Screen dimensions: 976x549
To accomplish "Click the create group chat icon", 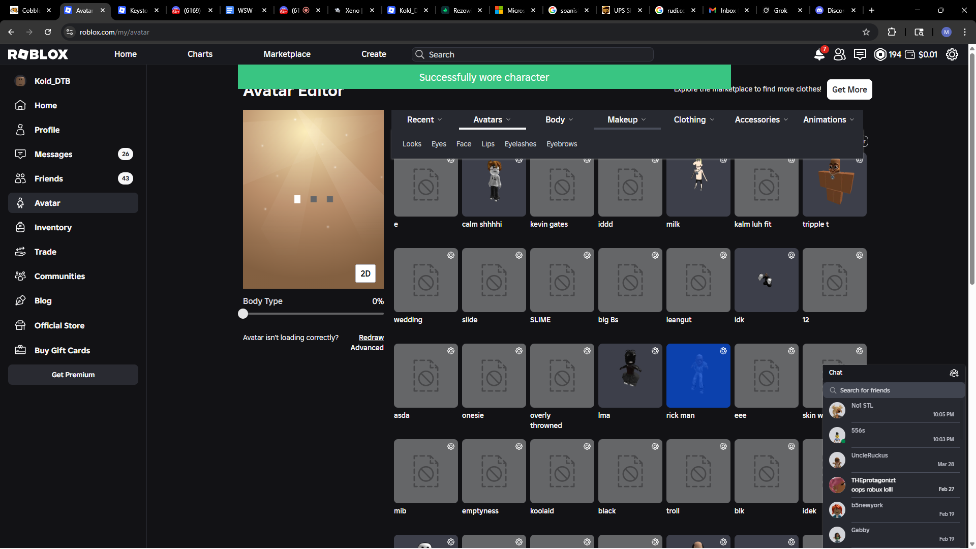I will point(954,373).
